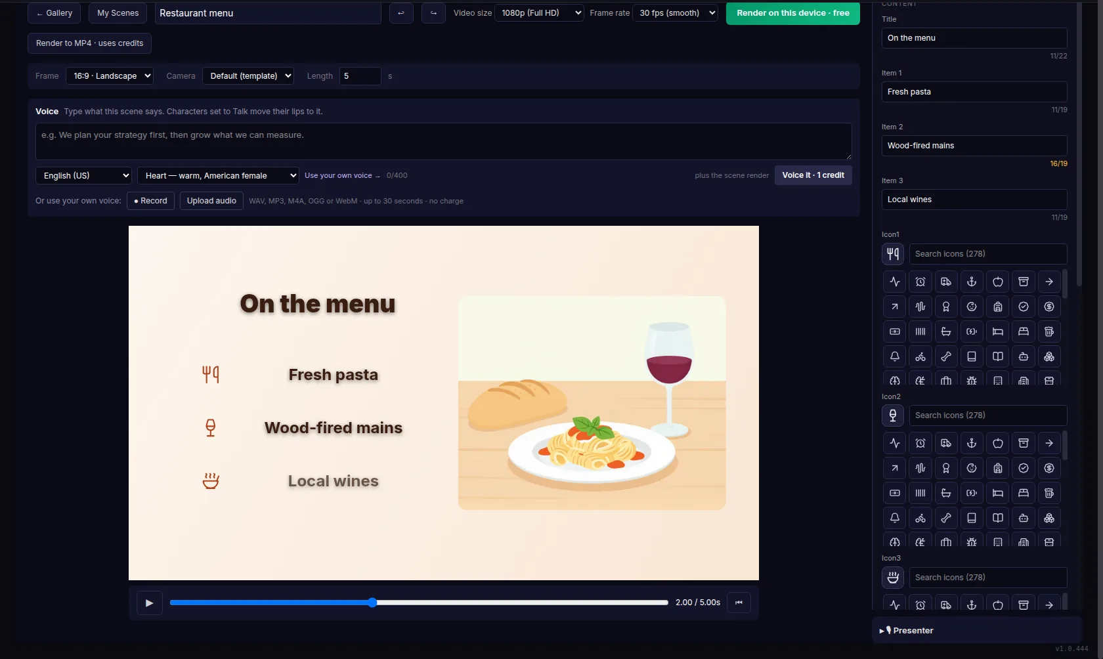Click the preview timeline scrubber handle

(x=372, y=603)
